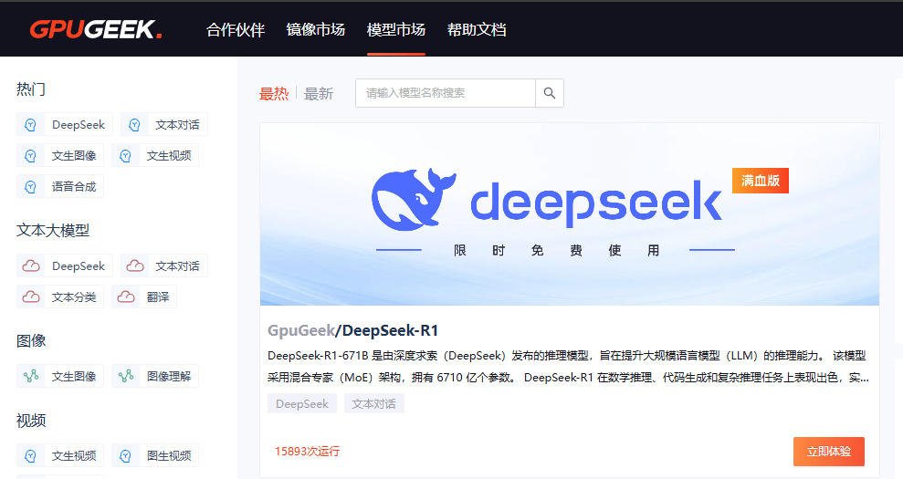Select the 图生视频 filter tag
Viewport: 903px width, 479px height.
[x=155, y=456]
